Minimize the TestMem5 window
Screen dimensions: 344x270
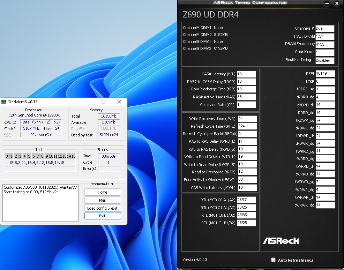tap(88, 102)
